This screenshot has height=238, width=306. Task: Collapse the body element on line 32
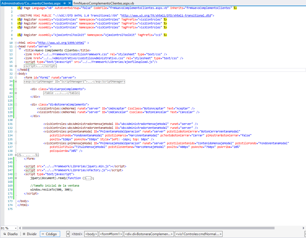[x=16, y=74]
